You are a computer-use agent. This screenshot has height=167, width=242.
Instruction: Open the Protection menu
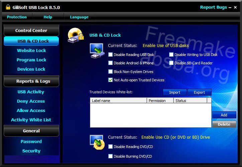coord(17,17)
